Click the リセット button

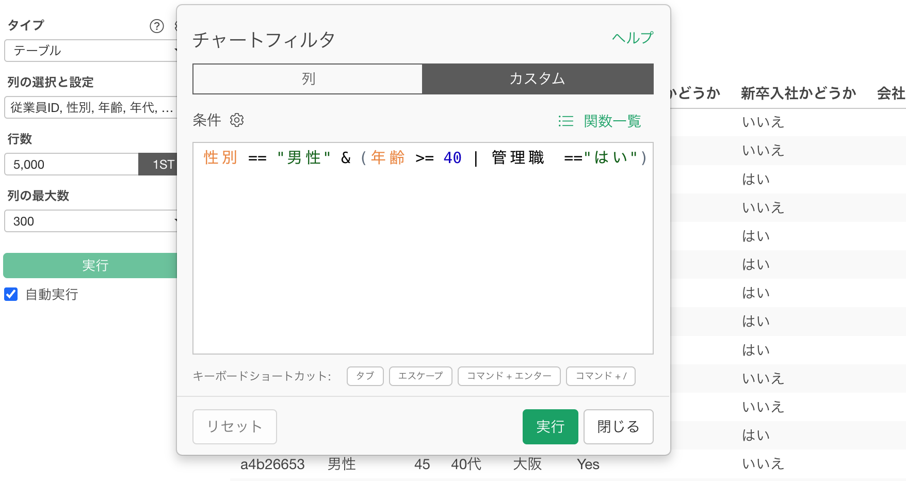[x=235, y=426]
